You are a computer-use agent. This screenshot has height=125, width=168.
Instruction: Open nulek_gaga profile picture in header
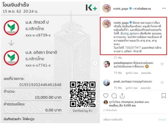107,8
